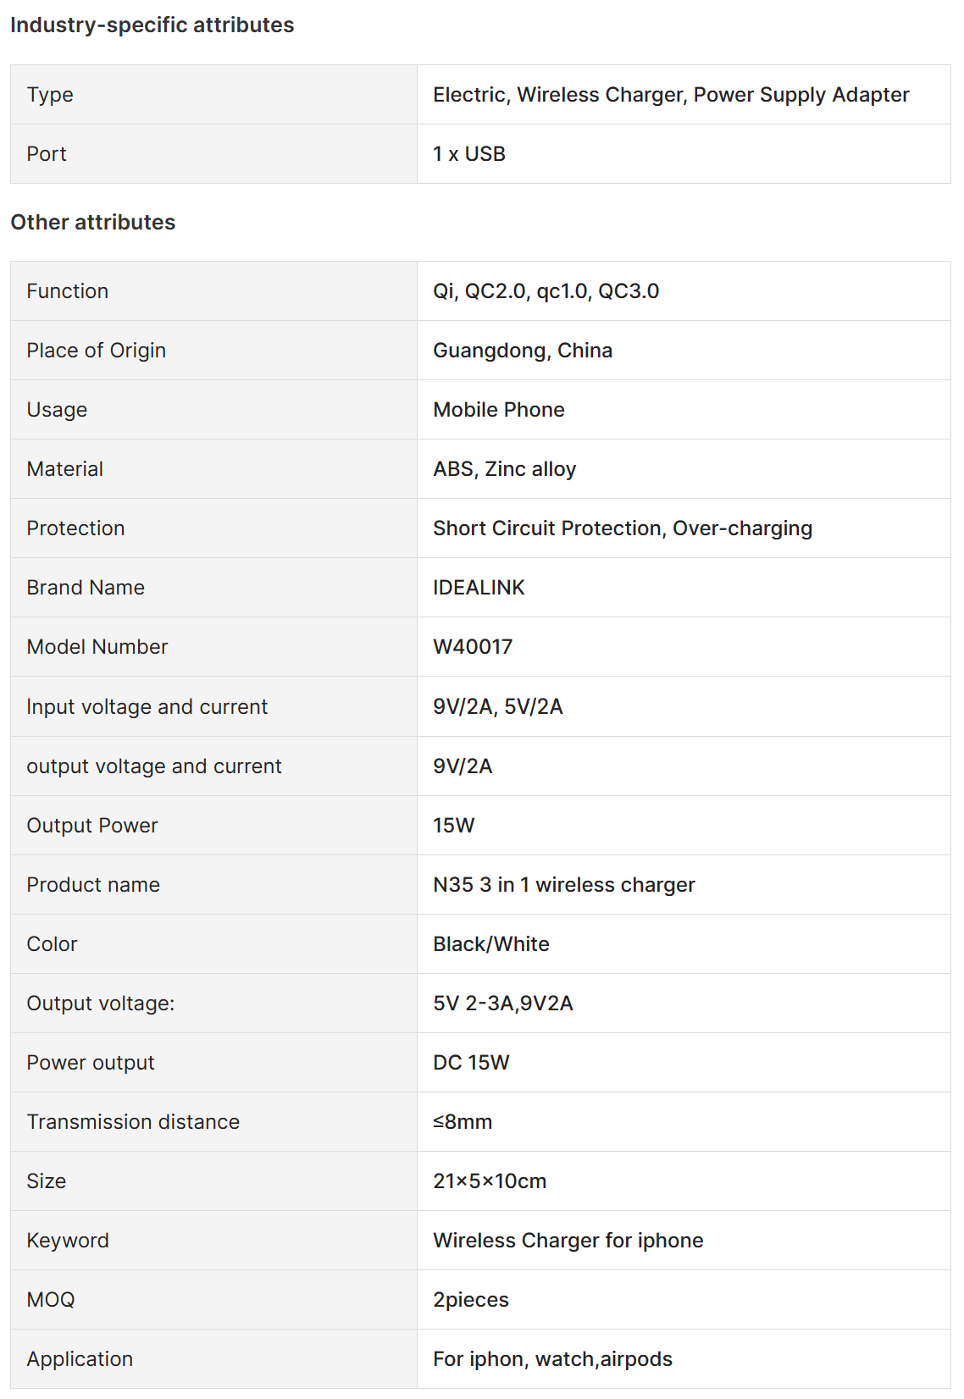964x1399 pixels.
Task: Select the Mobile Phone usage value
Action: (499, 410)
